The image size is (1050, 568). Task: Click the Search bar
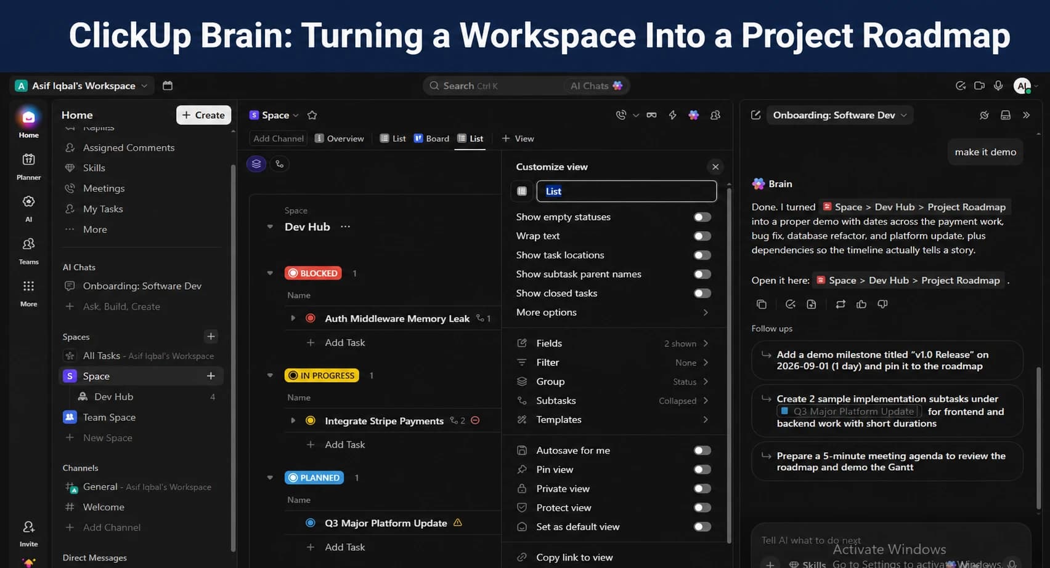tap(526, 86)
